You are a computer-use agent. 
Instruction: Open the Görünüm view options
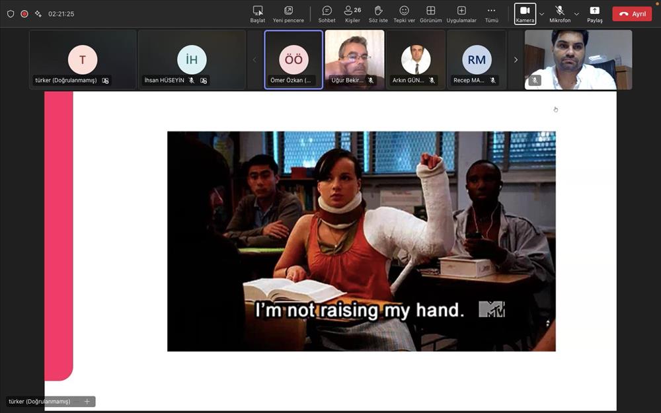(431, 14)
